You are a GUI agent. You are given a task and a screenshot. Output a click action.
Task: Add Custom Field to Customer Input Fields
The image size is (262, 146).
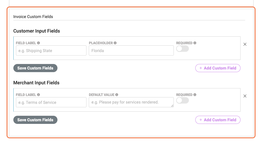(x=218, y=68)
